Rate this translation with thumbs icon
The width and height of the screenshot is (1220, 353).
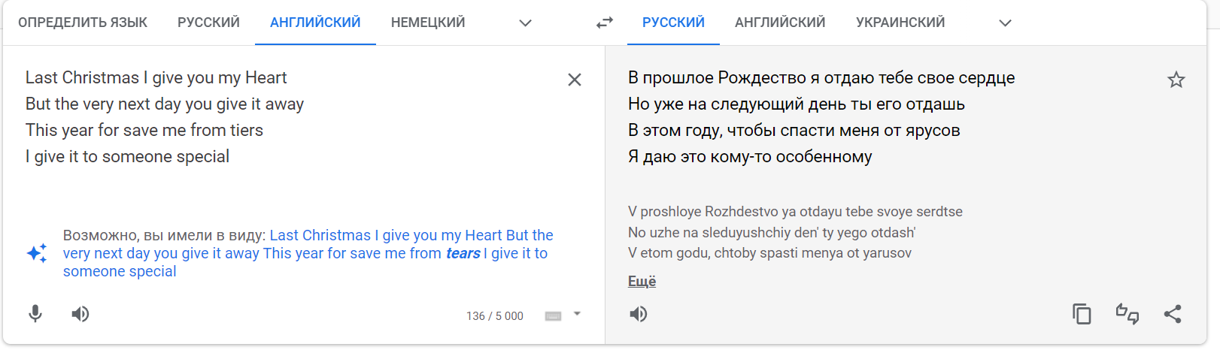1127,314
